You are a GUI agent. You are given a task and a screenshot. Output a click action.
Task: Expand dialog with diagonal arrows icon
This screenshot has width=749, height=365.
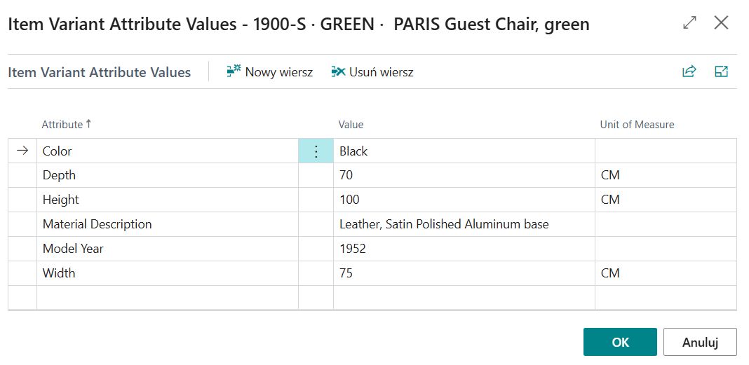tap(690, 23)
